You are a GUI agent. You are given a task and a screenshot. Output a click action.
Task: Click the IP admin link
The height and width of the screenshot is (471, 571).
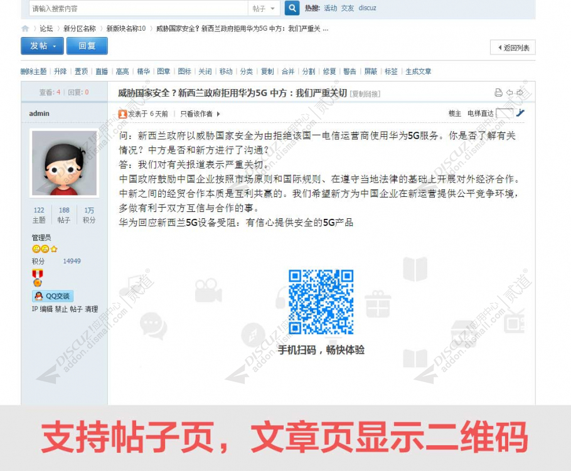[x=35, y=309]
